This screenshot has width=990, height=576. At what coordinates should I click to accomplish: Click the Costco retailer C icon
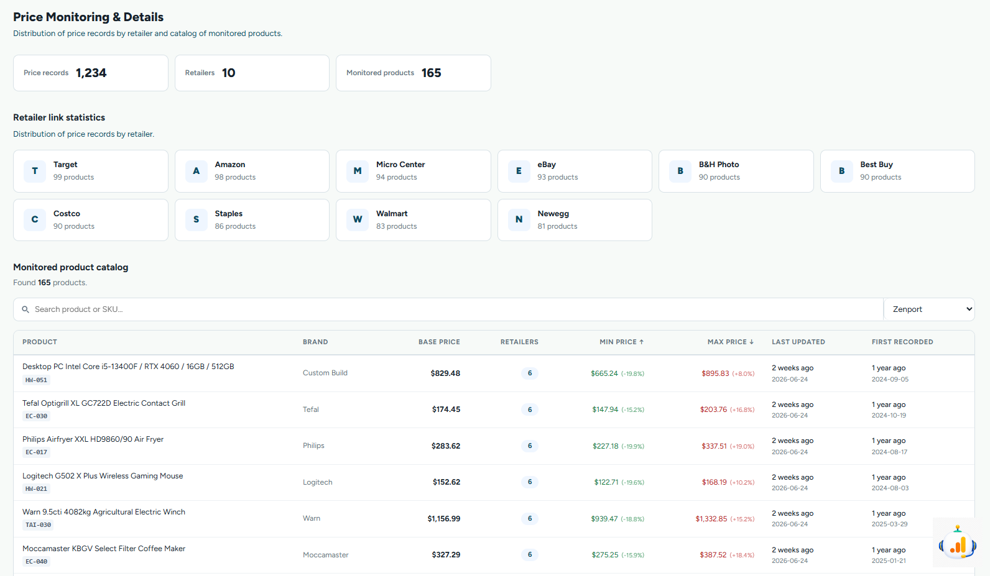35,219
